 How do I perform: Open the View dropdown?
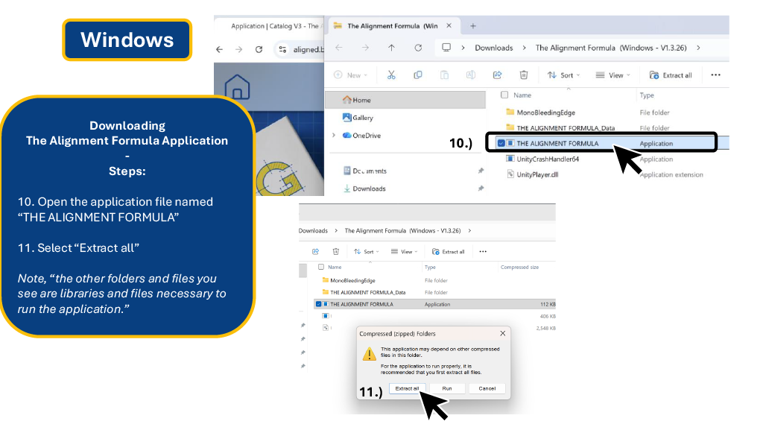(611, 75)
